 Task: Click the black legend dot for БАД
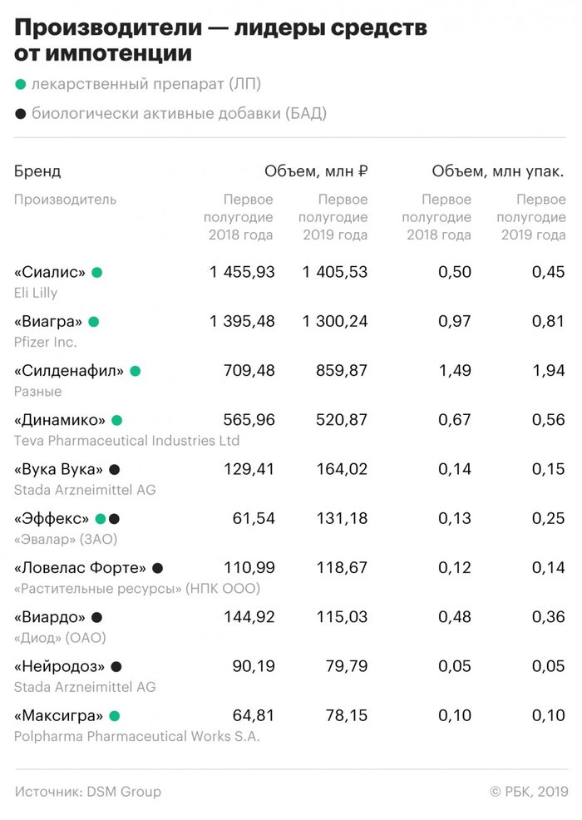tap(21, 115)
